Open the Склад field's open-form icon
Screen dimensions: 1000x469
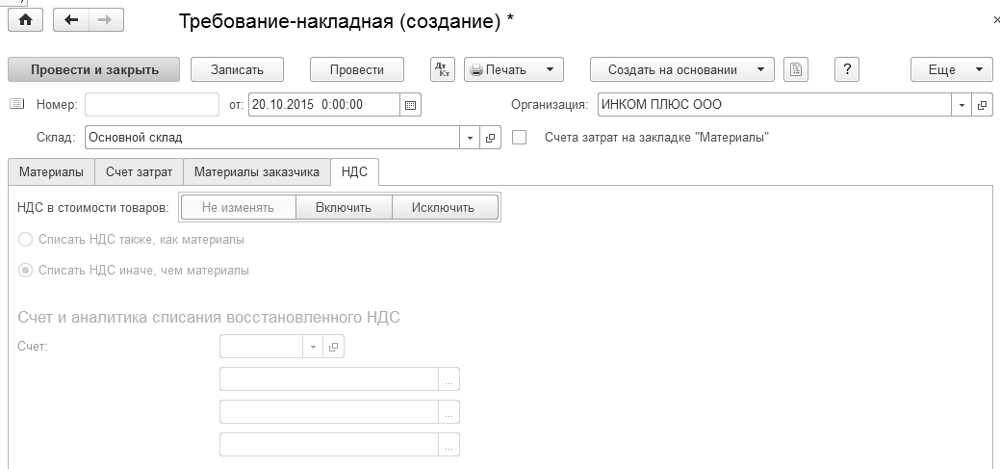(x=490, y=138)
